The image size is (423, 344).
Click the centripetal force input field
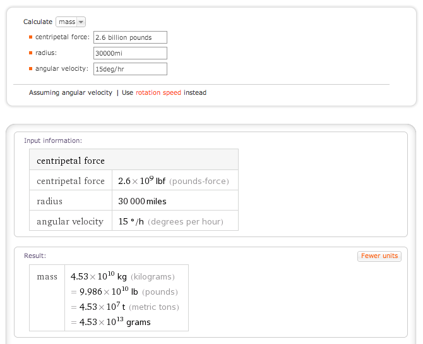pyautogui.click(x=130, y=37)
